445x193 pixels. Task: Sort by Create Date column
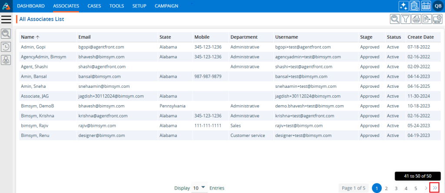click(420, 37)
